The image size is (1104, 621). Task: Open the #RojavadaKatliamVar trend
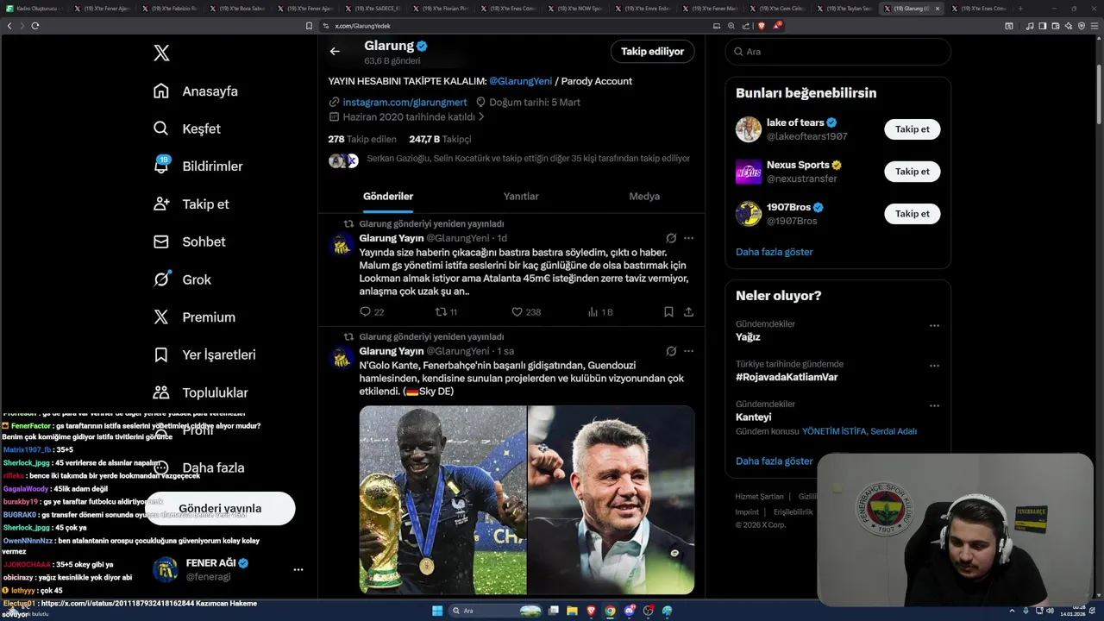pyautogui.click(x=787, y=377)
